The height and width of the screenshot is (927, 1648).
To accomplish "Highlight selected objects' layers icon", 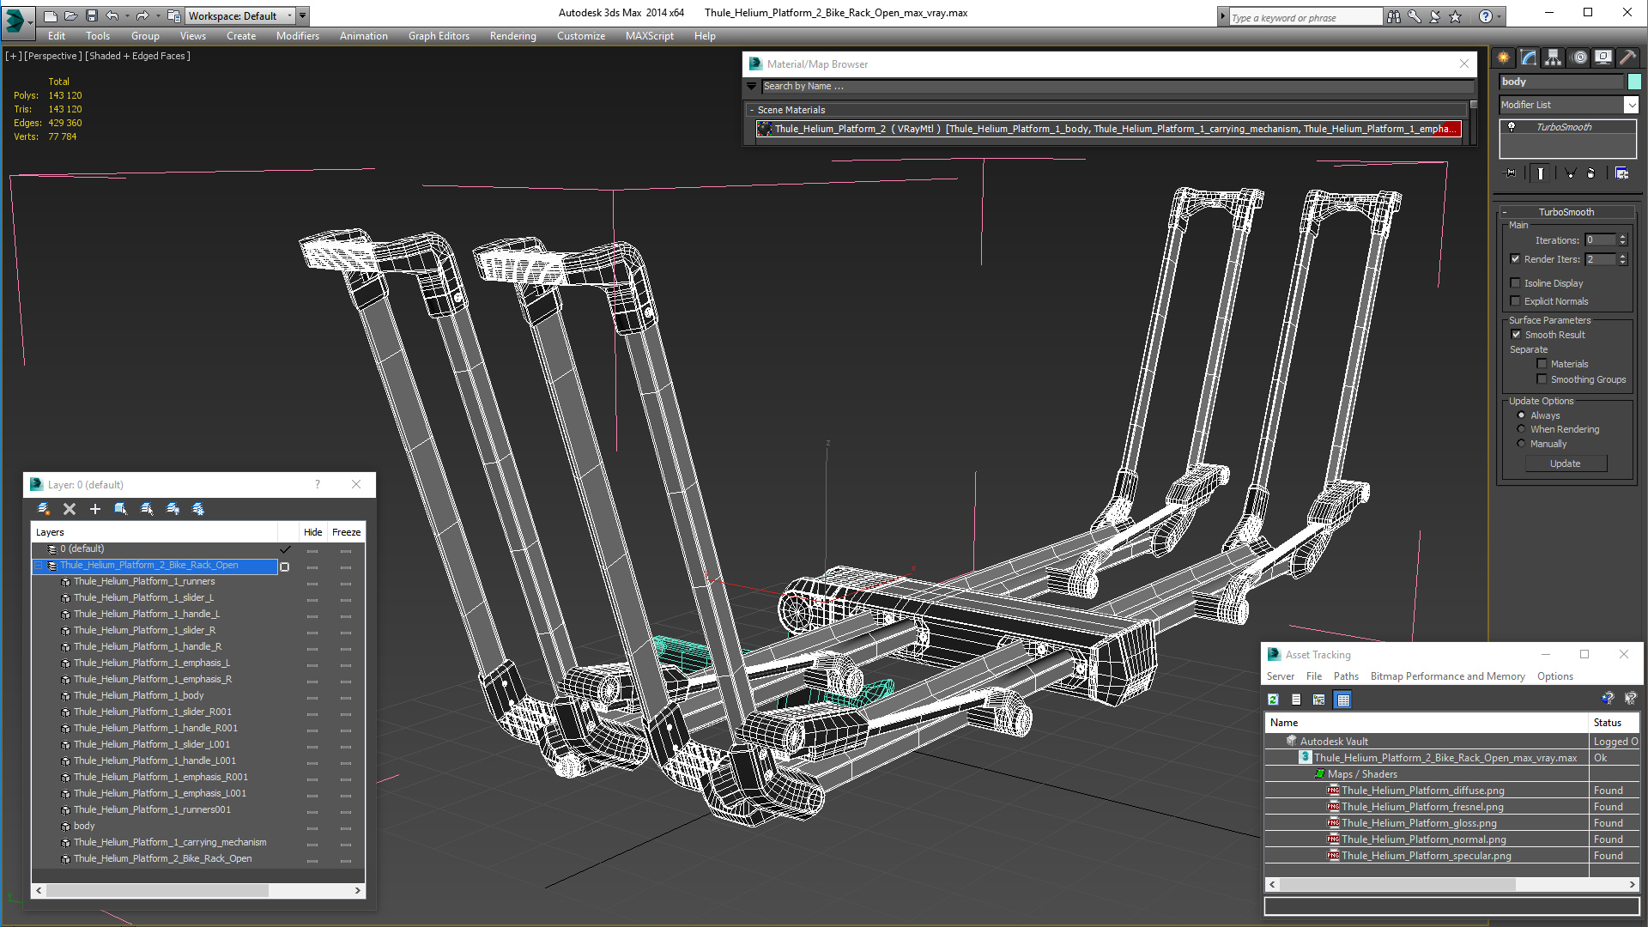I will pos(147,509).
